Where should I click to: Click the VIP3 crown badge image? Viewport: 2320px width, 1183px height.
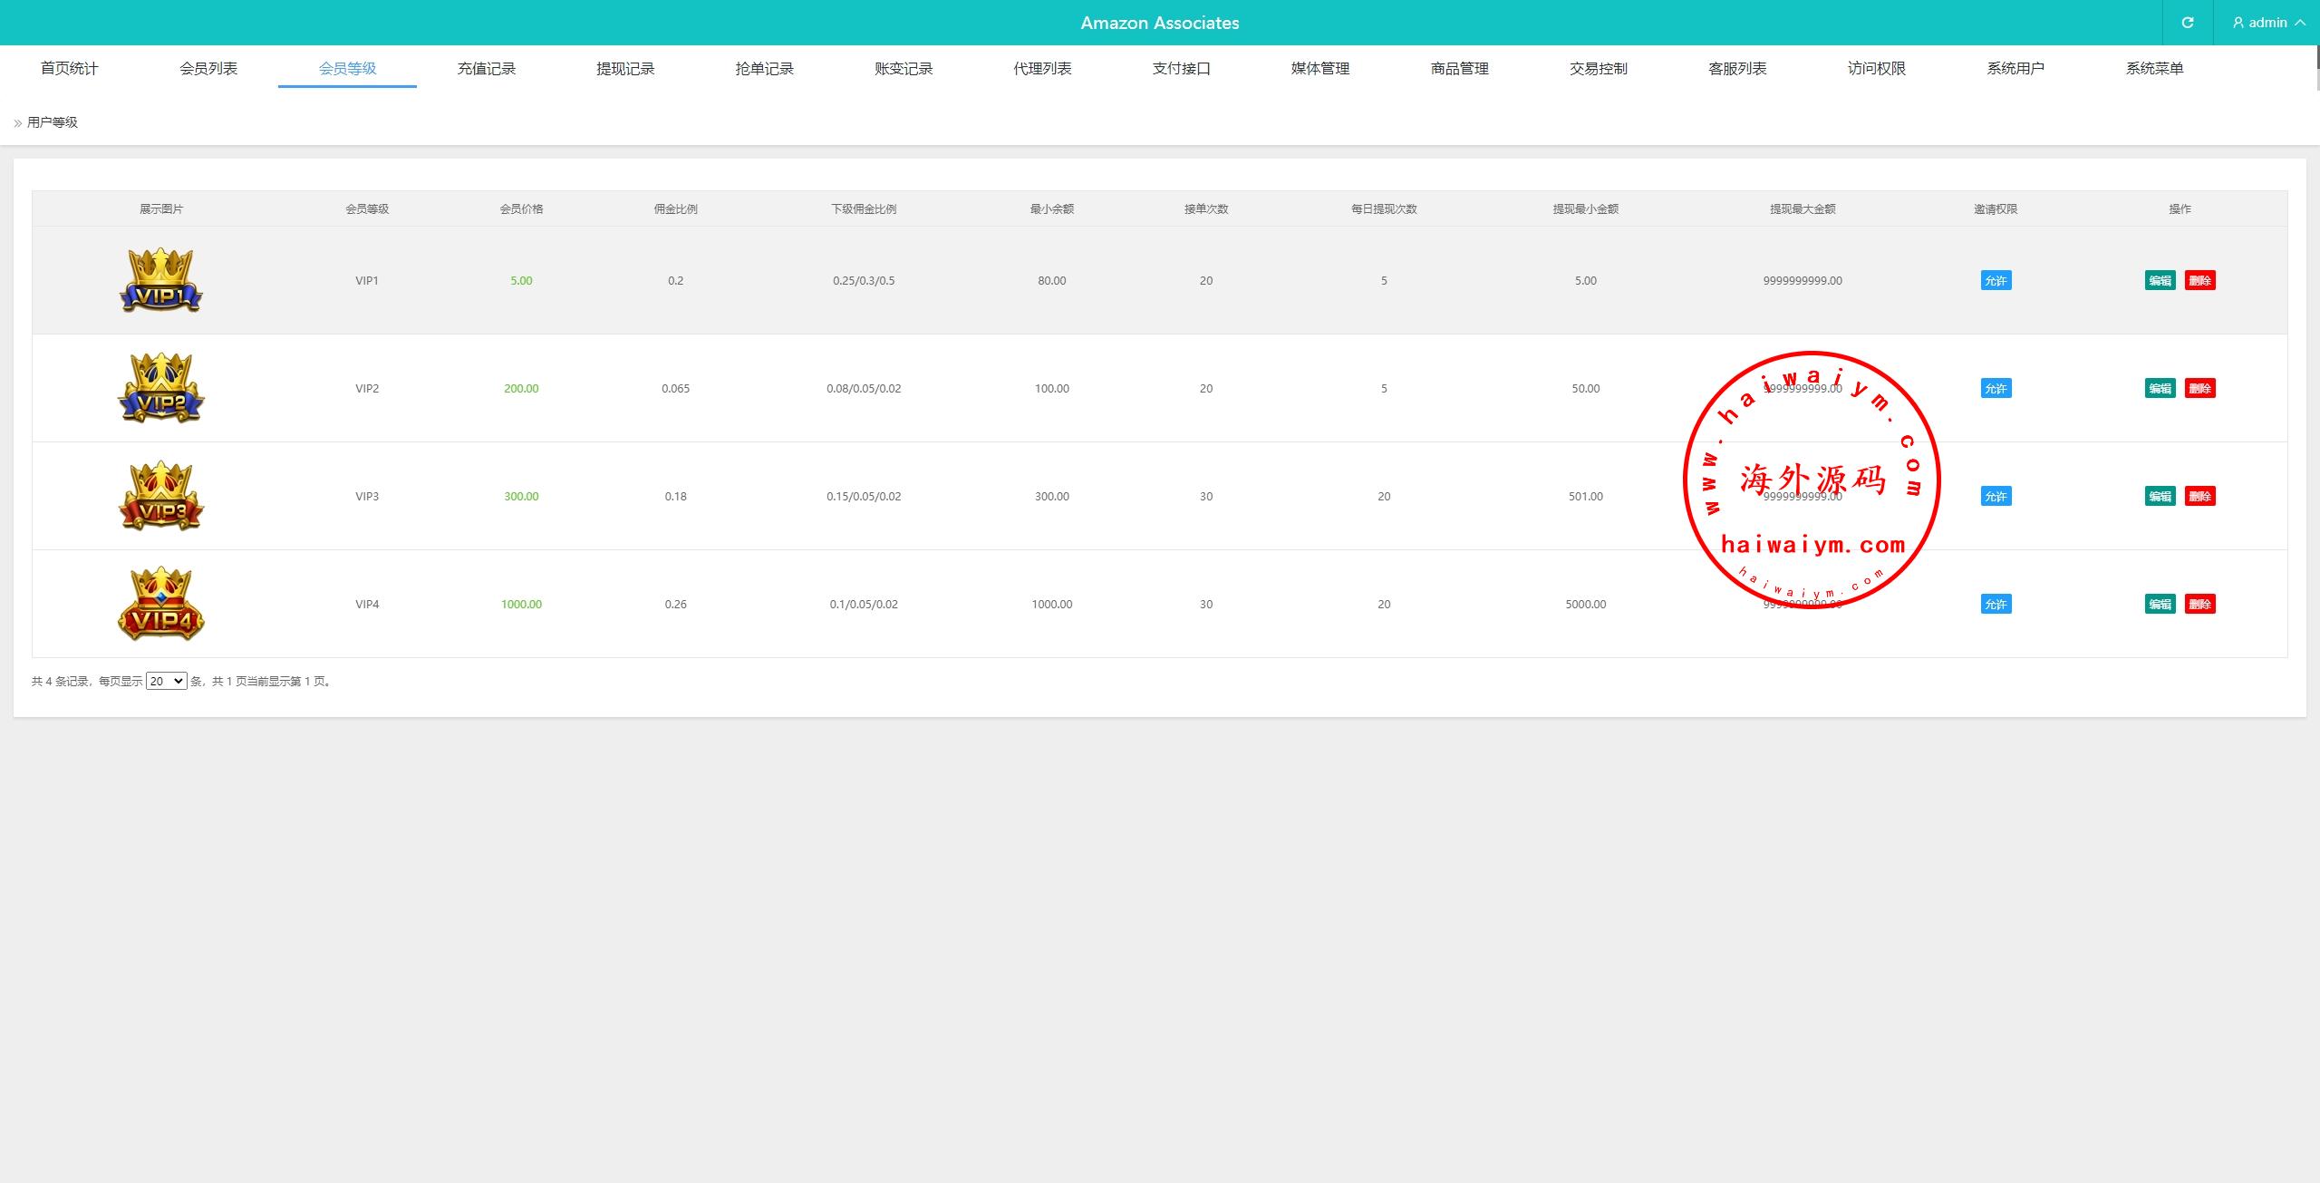161,496
